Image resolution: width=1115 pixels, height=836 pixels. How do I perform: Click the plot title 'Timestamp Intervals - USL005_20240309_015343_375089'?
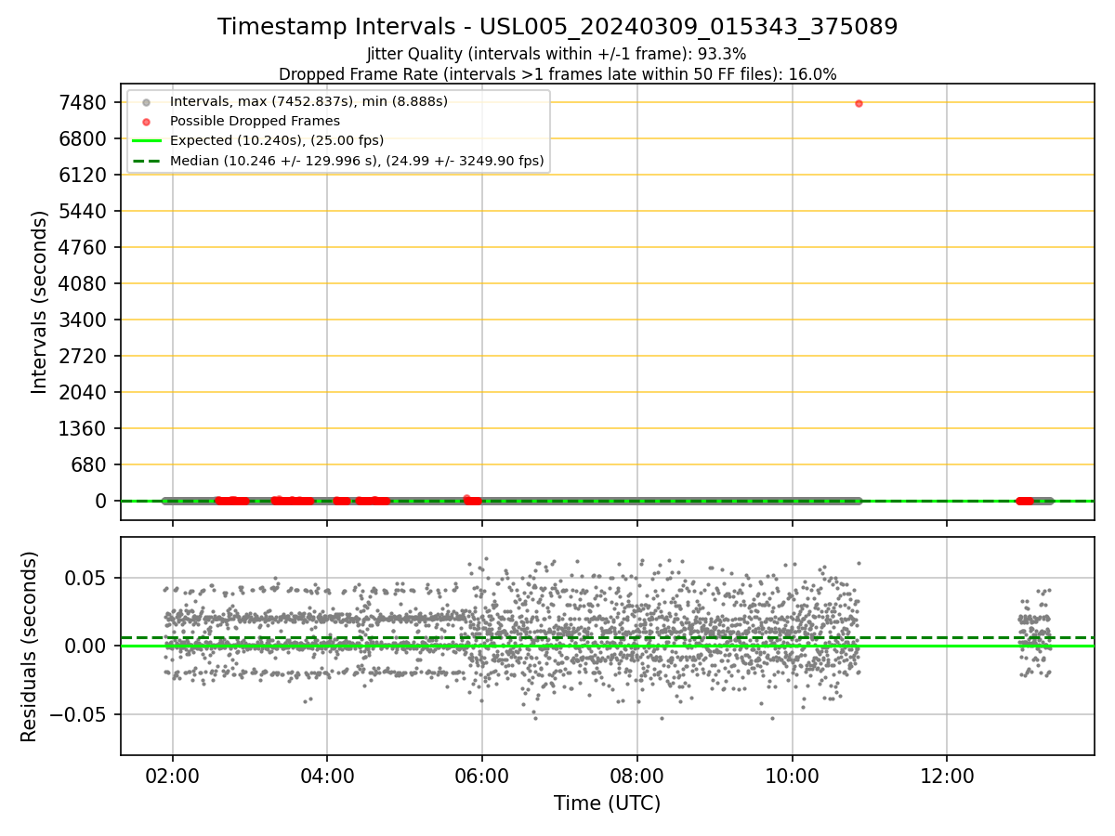click(557, 27)
